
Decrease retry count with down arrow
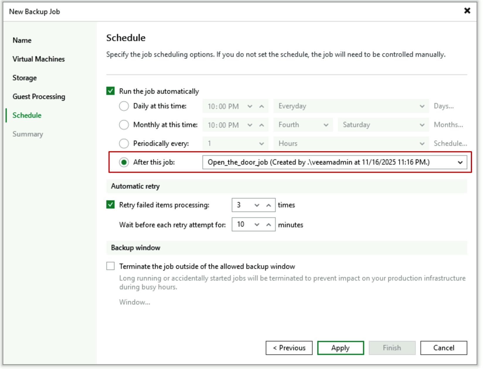point(257,205)
